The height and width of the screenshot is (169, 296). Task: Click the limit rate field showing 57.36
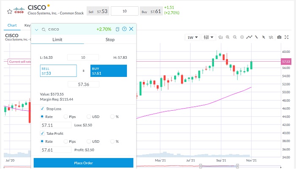tap(83, 84)
